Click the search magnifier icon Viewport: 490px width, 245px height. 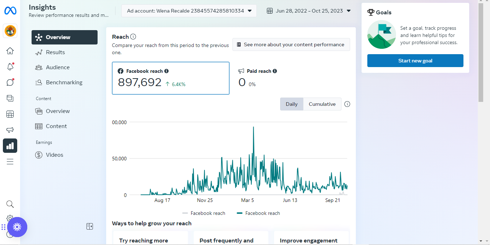(10, 204)
